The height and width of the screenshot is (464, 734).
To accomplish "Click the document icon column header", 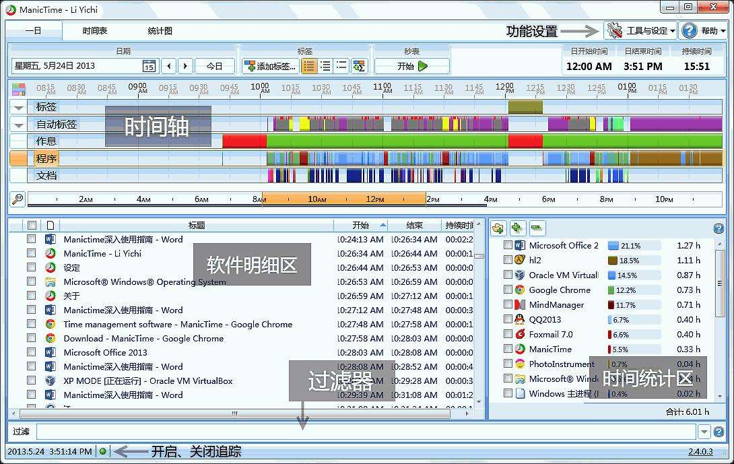I will point(50,225).
